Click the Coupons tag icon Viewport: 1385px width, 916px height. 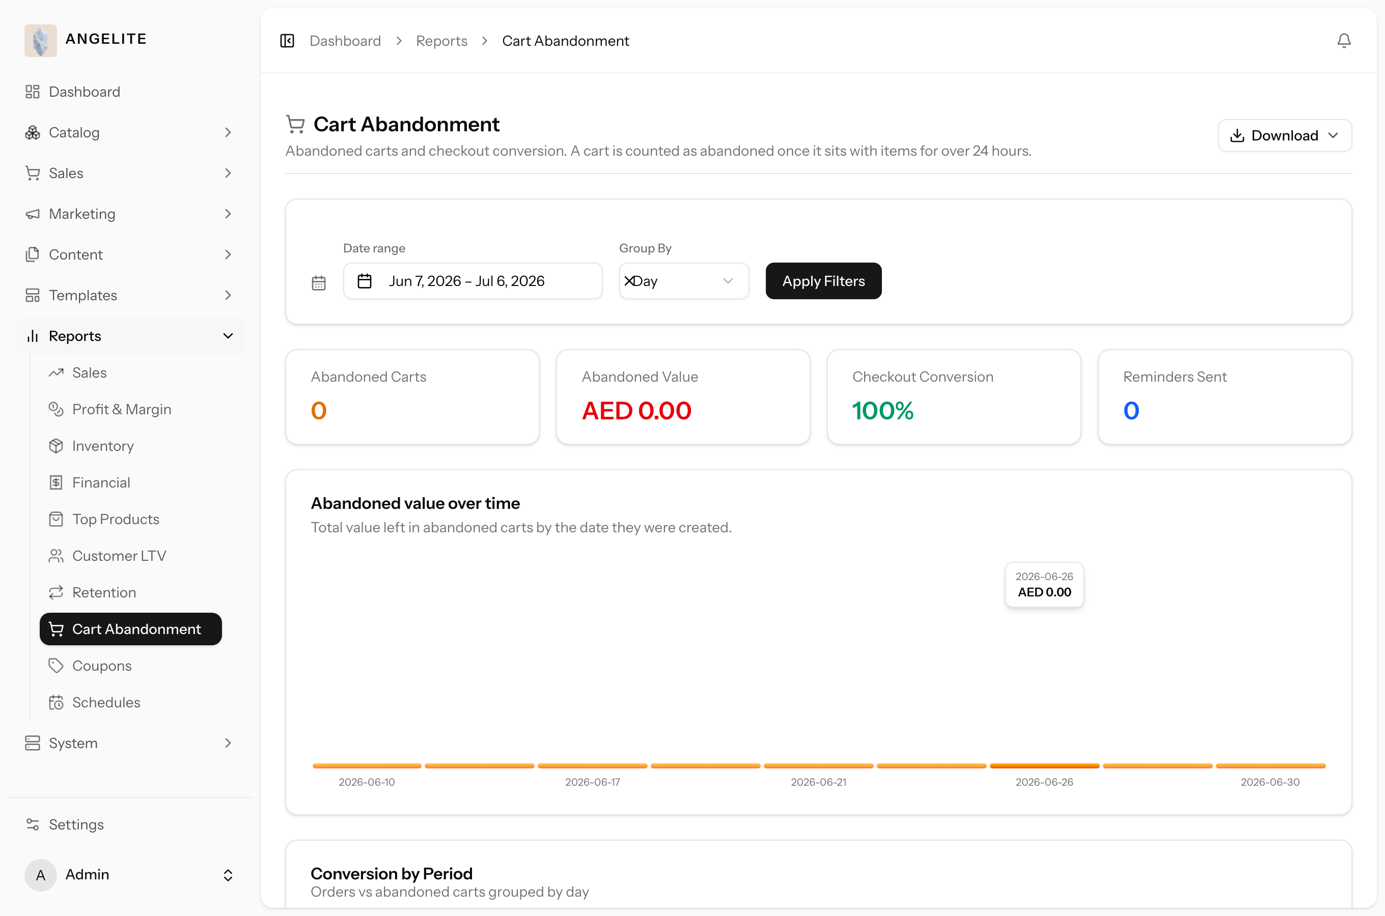point(56,666)
